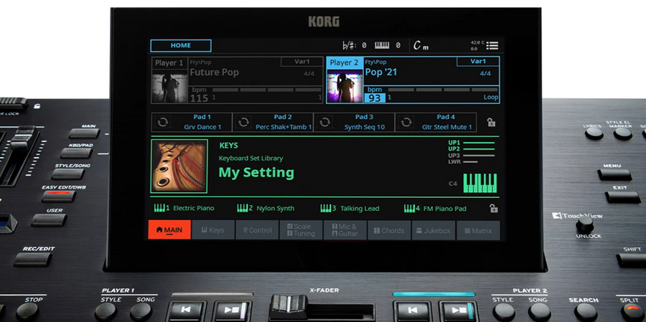Switch to the MAIN tab
Viewport: 646px width, 322px height.
pyautogui.click(x=169, y=230)
